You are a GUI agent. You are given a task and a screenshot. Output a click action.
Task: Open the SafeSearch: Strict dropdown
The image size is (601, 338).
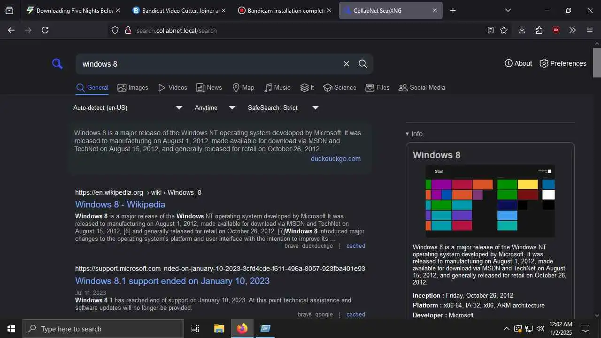point(283,108)
